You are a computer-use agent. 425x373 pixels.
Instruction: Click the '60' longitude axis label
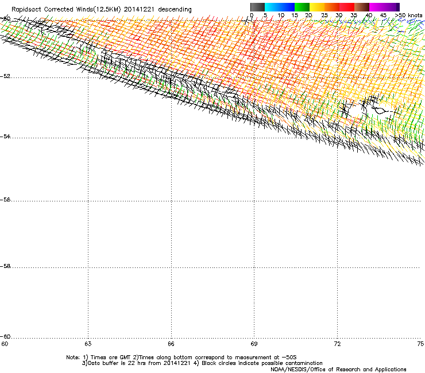coord(5,344)
